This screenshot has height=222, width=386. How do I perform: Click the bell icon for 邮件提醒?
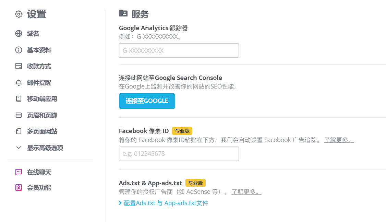click(x=19, y=83)
